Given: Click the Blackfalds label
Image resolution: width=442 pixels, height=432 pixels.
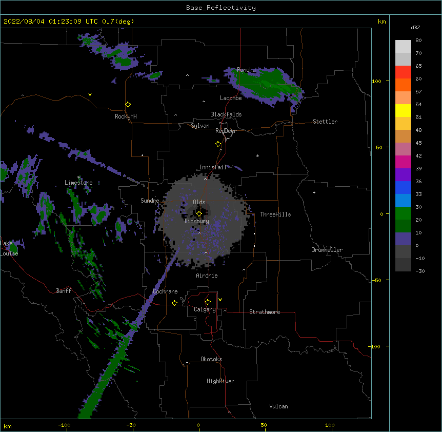Looking at the screenshot, I should 226,114.
